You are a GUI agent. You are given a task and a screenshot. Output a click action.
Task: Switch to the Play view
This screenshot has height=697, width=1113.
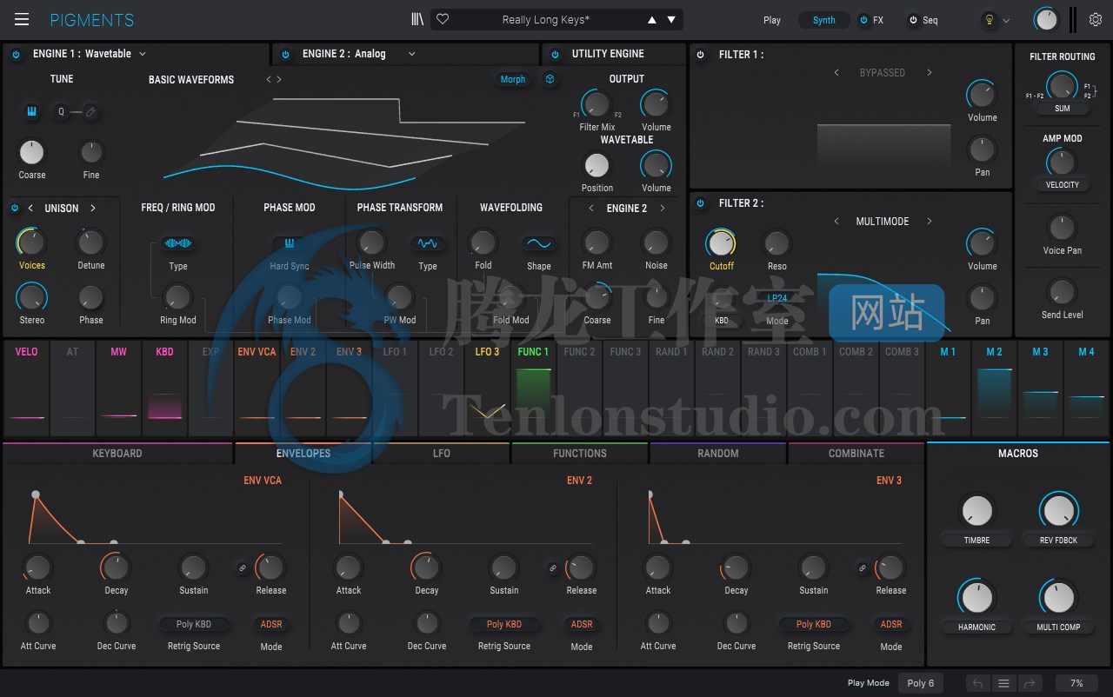tap(772, 20)
